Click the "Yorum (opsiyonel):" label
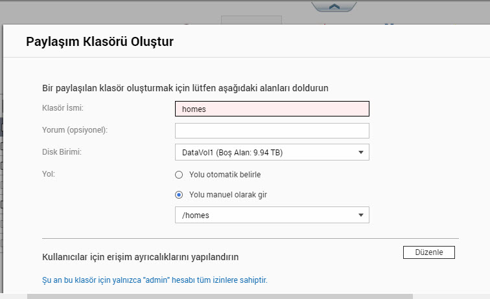 75,130
